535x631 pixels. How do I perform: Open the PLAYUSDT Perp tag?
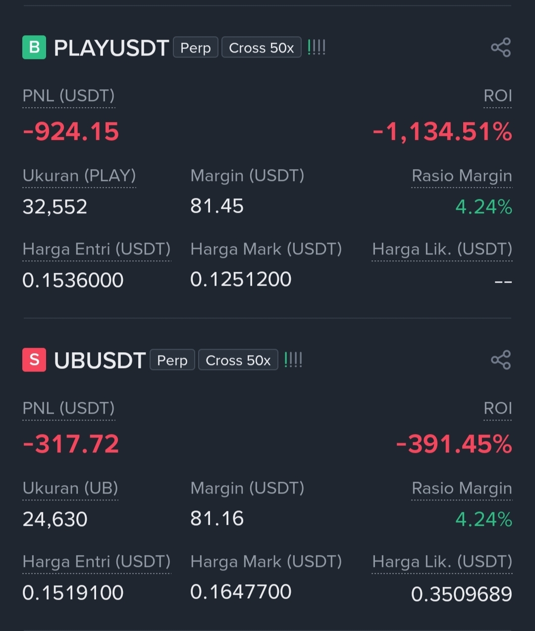(196, 48)
